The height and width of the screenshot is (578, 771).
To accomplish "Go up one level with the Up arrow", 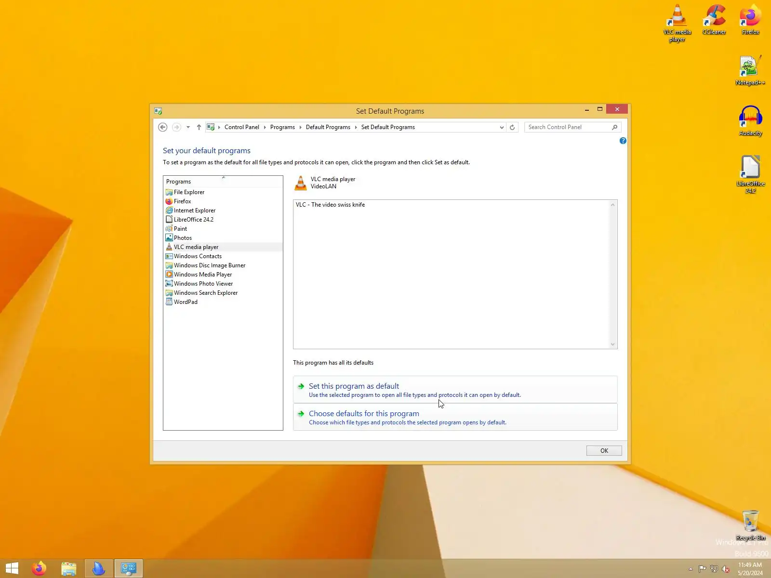I will 199,127.
